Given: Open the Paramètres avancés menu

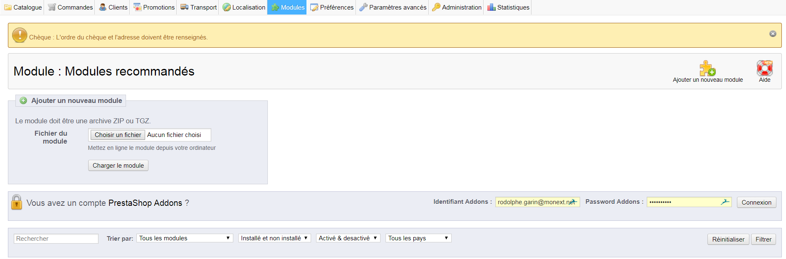Looking at the screenshot, I should point(393,7).
